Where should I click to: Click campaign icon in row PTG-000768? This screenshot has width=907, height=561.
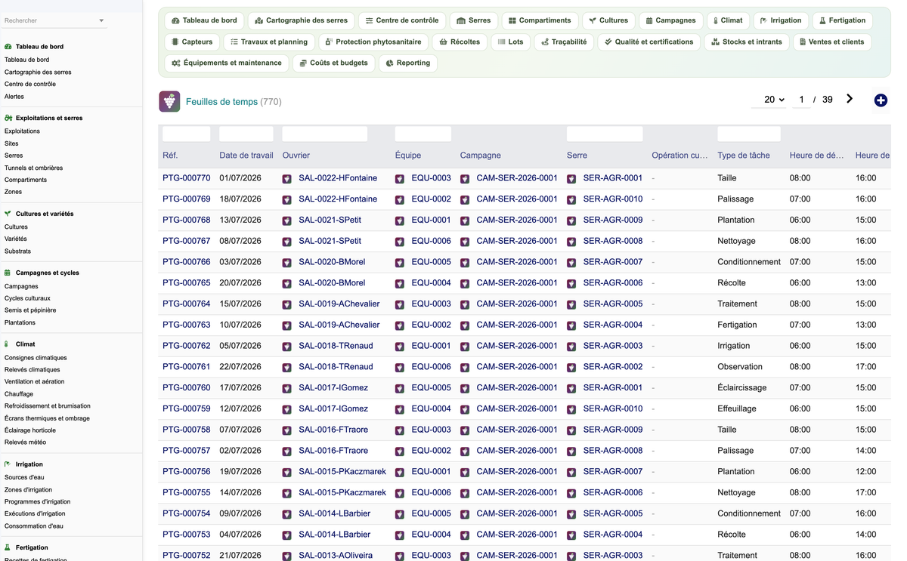[465, 220]
